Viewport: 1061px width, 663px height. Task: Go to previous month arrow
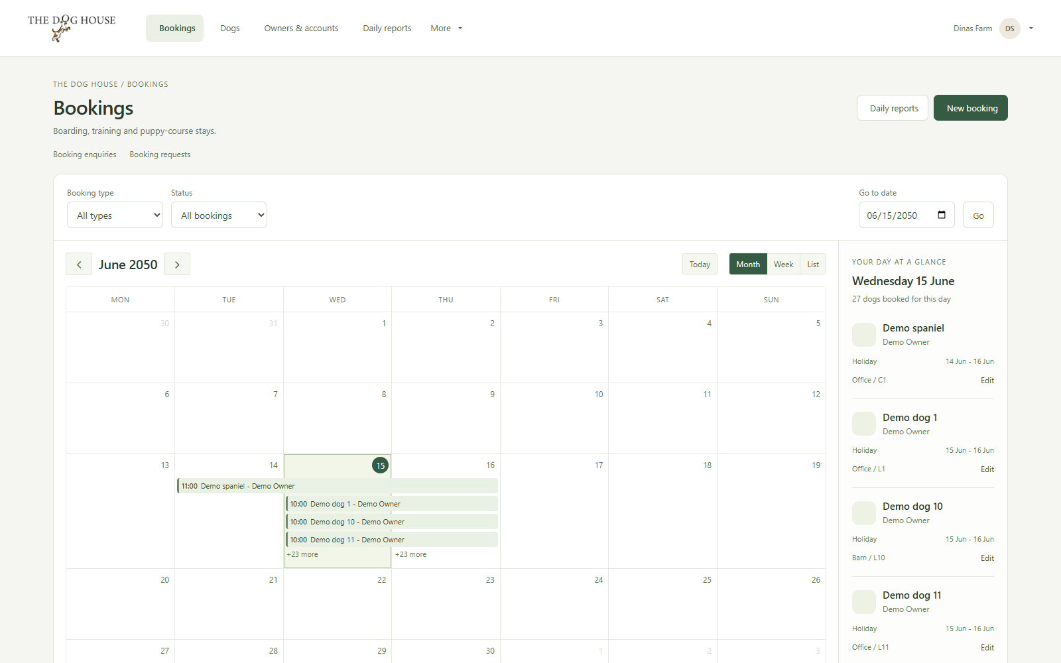79,264
